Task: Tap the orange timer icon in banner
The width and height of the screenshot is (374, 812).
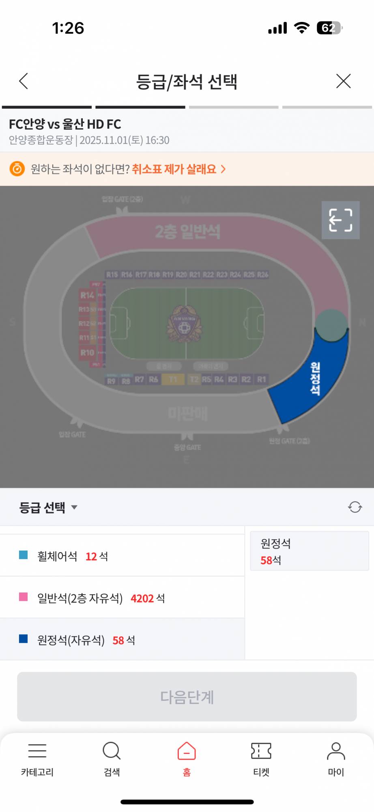Action: click(x=17, y=168)
